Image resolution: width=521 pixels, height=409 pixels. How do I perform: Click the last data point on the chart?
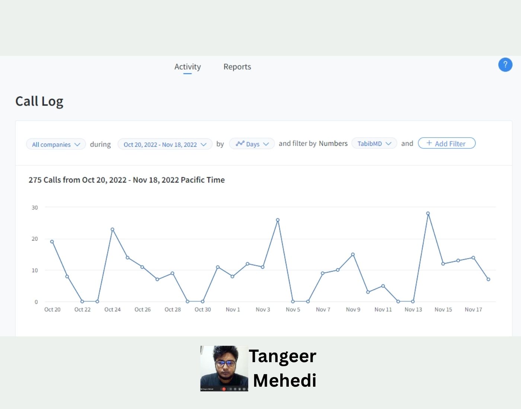(488, 279)
